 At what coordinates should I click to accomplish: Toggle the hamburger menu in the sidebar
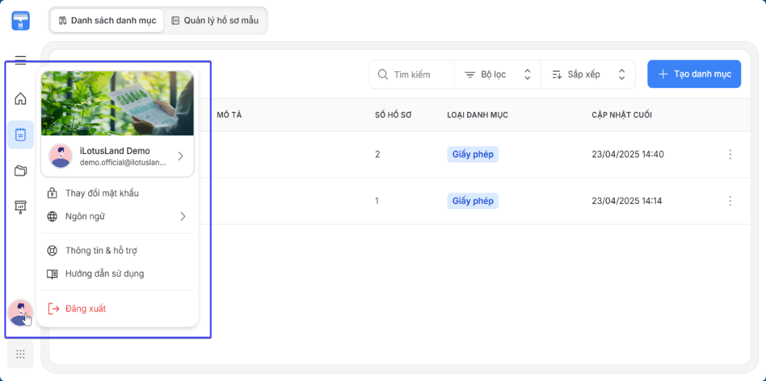(x=20, y=60)
